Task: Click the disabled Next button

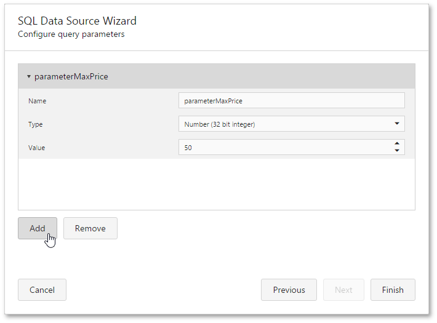Action: click(343, 290)
